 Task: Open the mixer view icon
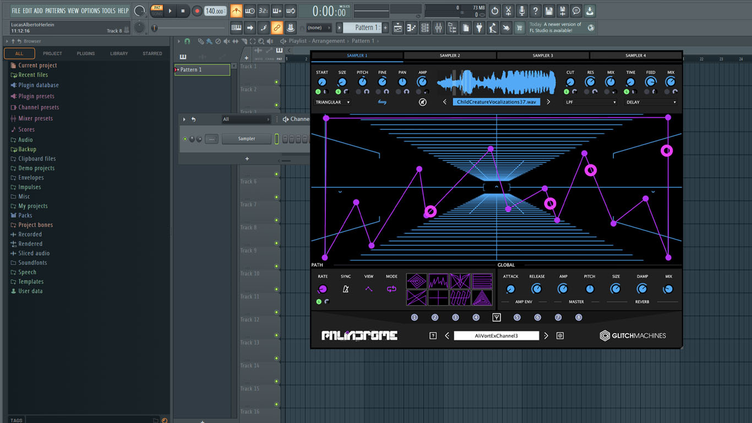[438, 28]
